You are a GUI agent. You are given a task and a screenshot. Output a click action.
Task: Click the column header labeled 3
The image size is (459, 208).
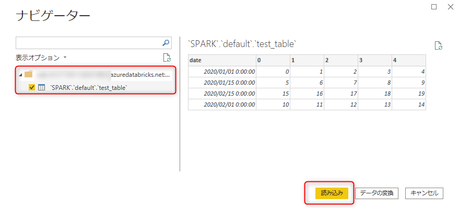[375, 60]
